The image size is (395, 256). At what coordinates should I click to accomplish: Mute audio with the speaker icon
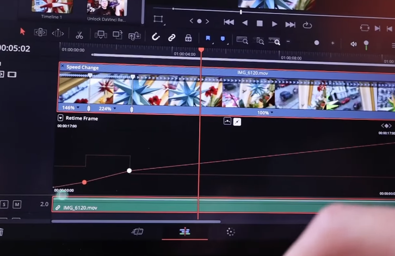[354, 44]
